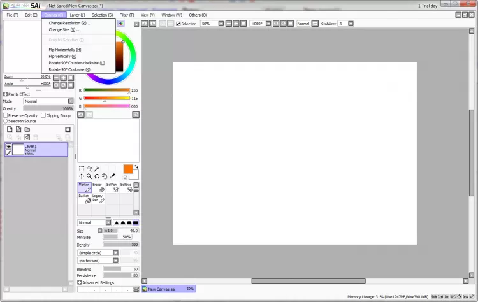Toggle the size multiplier box beside Size
This screenshot has height=302, width=478.
[99, 231]
